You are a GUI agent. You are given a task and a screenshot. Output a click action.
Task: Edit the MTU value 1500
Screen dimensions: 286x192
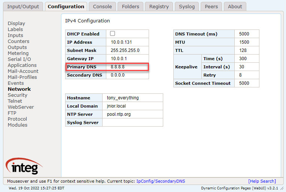coord(246,42)
